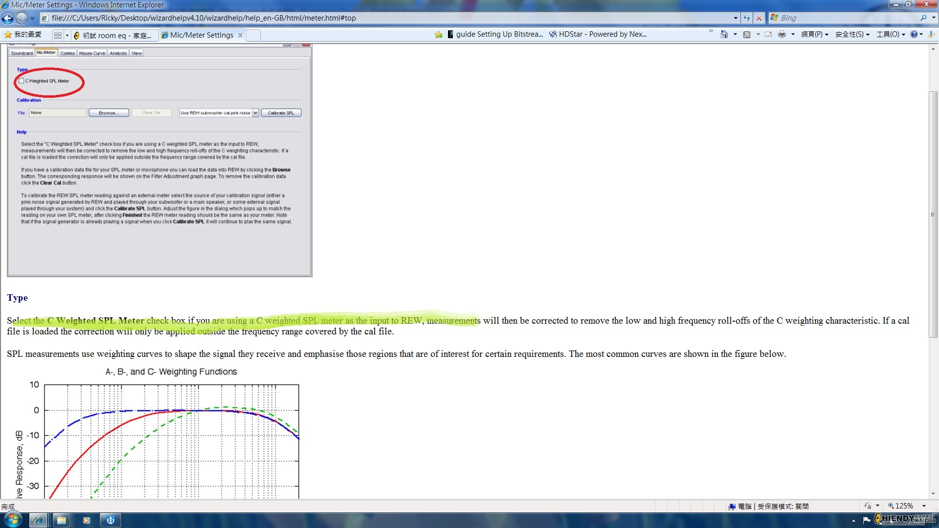Open the Windows Start menu orb
The height and width of the screenshot is (528, 939).
[x=13, y=520]
